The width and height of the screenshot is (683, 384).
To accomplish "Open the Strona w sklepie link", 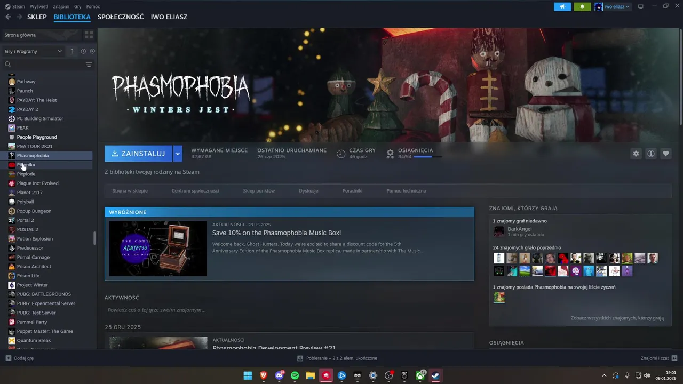I will [x=130, y=190].
